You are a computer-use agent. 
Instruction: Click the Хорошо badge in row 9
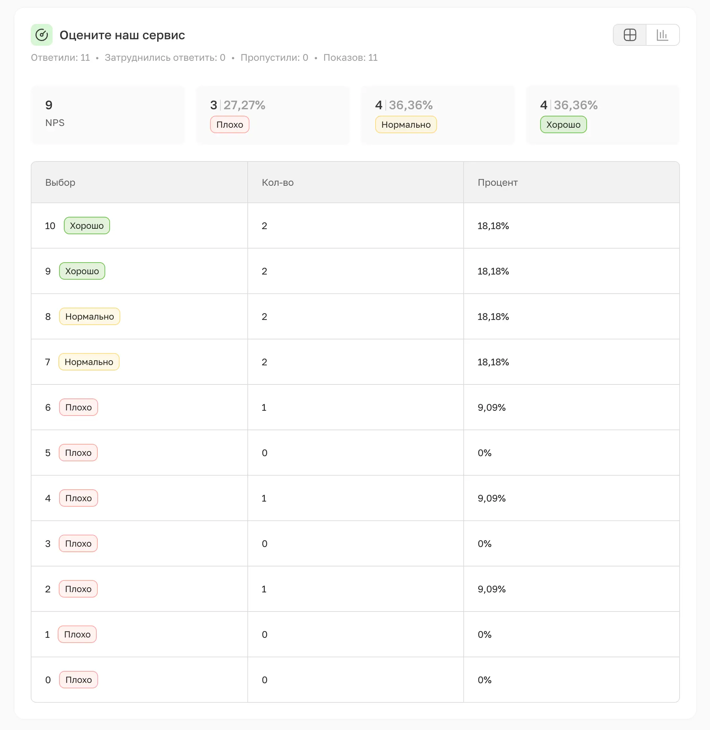pyautogui.click(x=82, y=271)
